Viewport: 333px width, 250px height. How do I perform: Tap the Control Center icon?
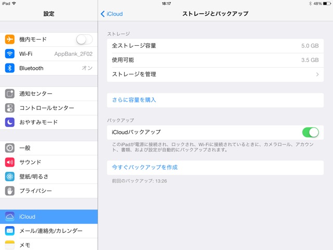pos(10,108)
